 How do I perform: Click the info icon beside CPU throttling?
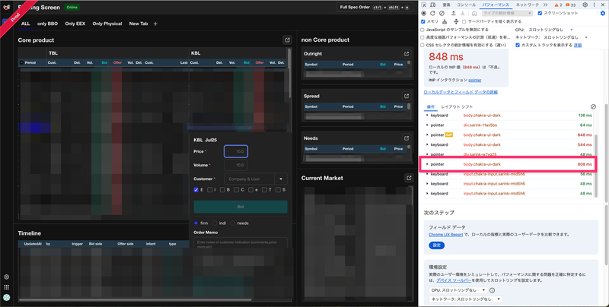[x=492, y=290]
